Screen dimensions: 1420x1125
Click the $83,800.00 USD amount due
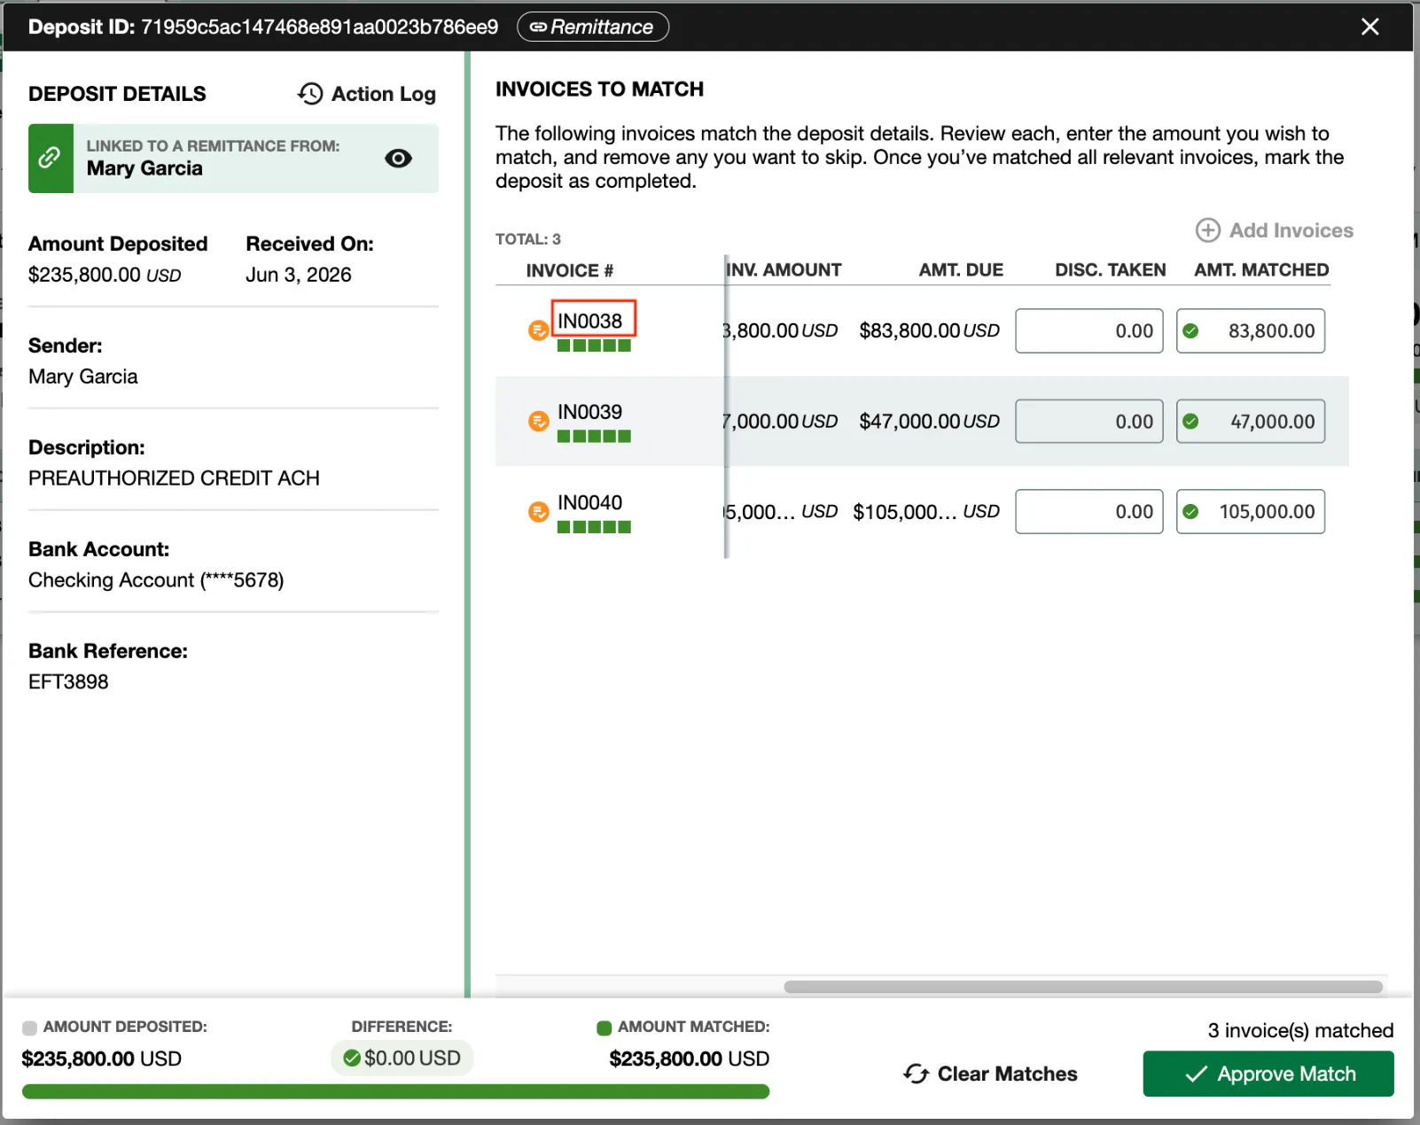(x=929, y=330)
